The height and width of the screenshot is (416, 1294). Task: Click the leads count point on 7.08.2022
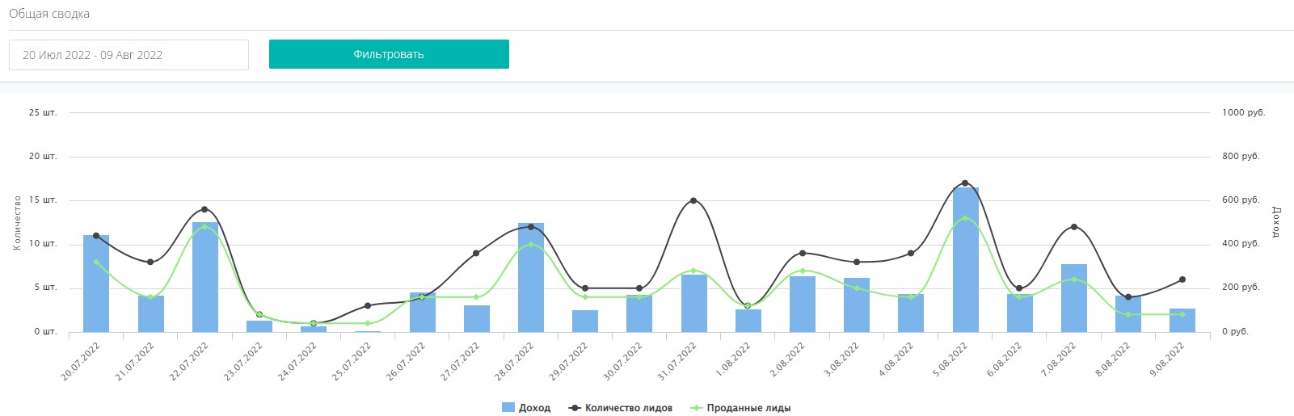click(1074, 227)
